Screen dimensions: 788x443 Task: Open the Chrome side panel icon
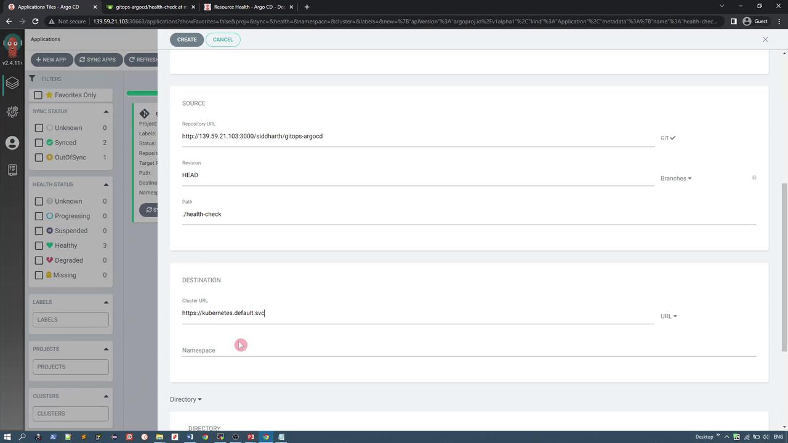pos(733,21)
